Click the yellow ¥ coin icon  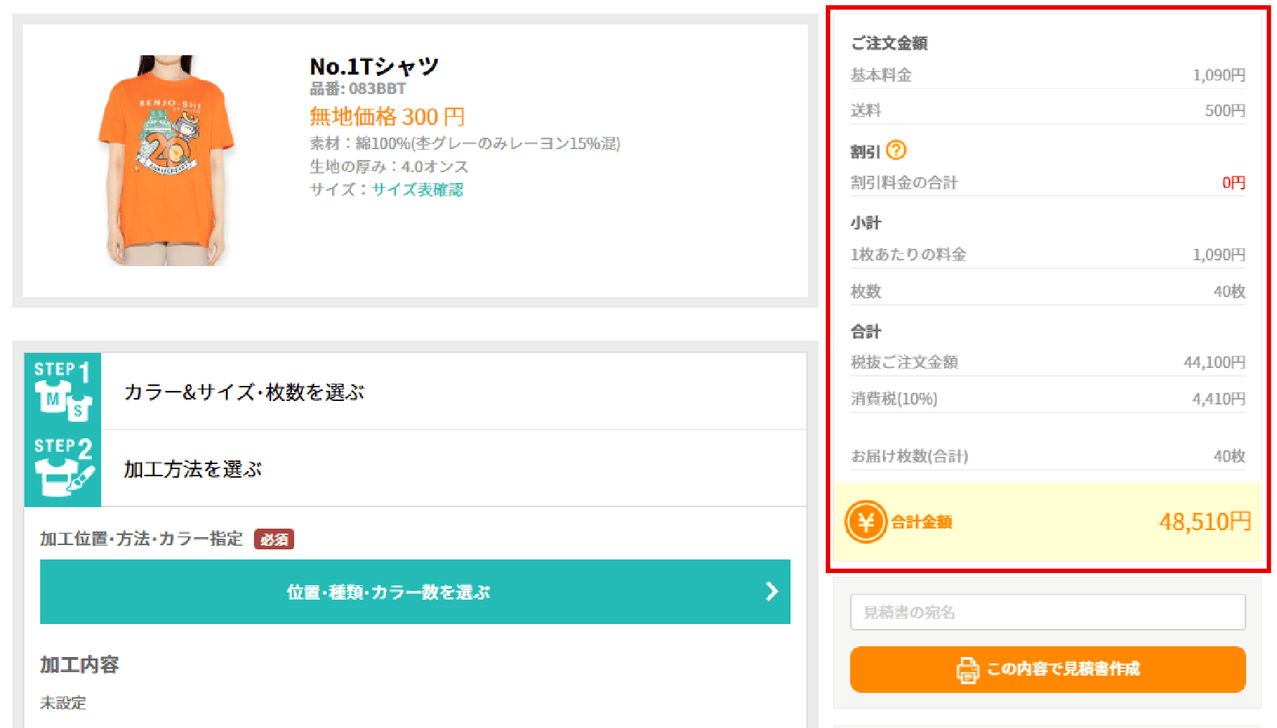pyautogui.click(x=865, y=522)
